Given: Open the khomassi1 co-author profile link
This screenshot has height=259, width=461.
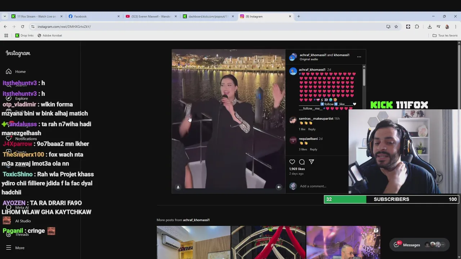Looking at the screenshot, I should [x=341, y=55].
